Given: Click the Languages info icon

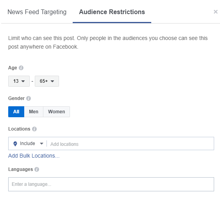Looking at the screenshot, I should [x=37, y=169].
